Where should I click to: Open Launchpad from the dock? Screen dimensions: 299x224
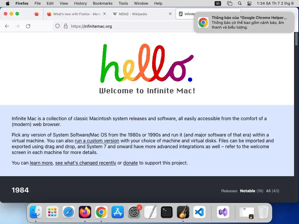(x=52, y=212)
